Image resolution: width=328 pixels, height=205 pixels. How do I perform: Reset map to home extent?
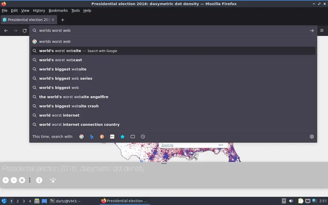22,180
